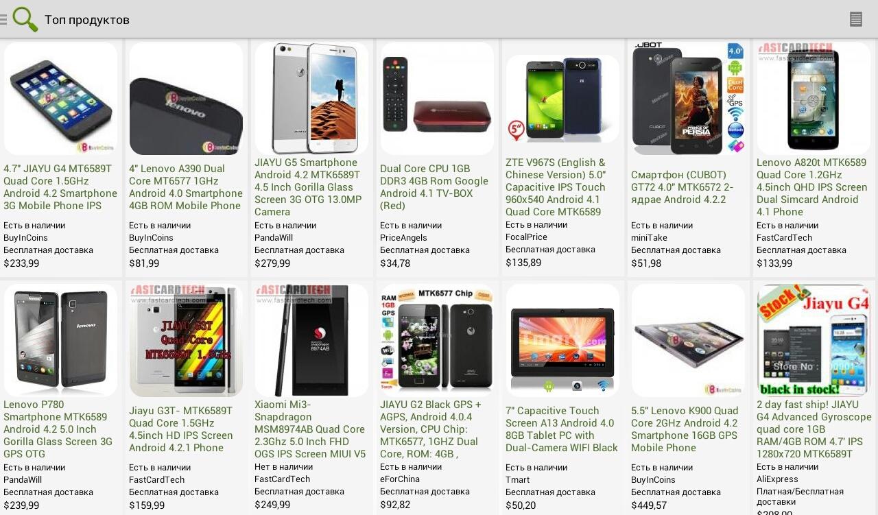The image size is (878, 515).
Task: View the Lenovo P780 product image
Action: (60, 341)
